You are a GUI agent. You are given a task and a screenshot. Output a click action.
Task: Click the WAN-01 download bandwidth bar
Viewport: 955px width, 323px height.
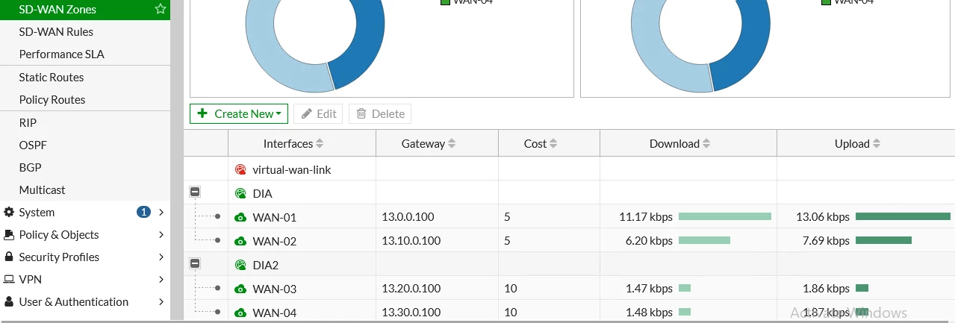725,217
